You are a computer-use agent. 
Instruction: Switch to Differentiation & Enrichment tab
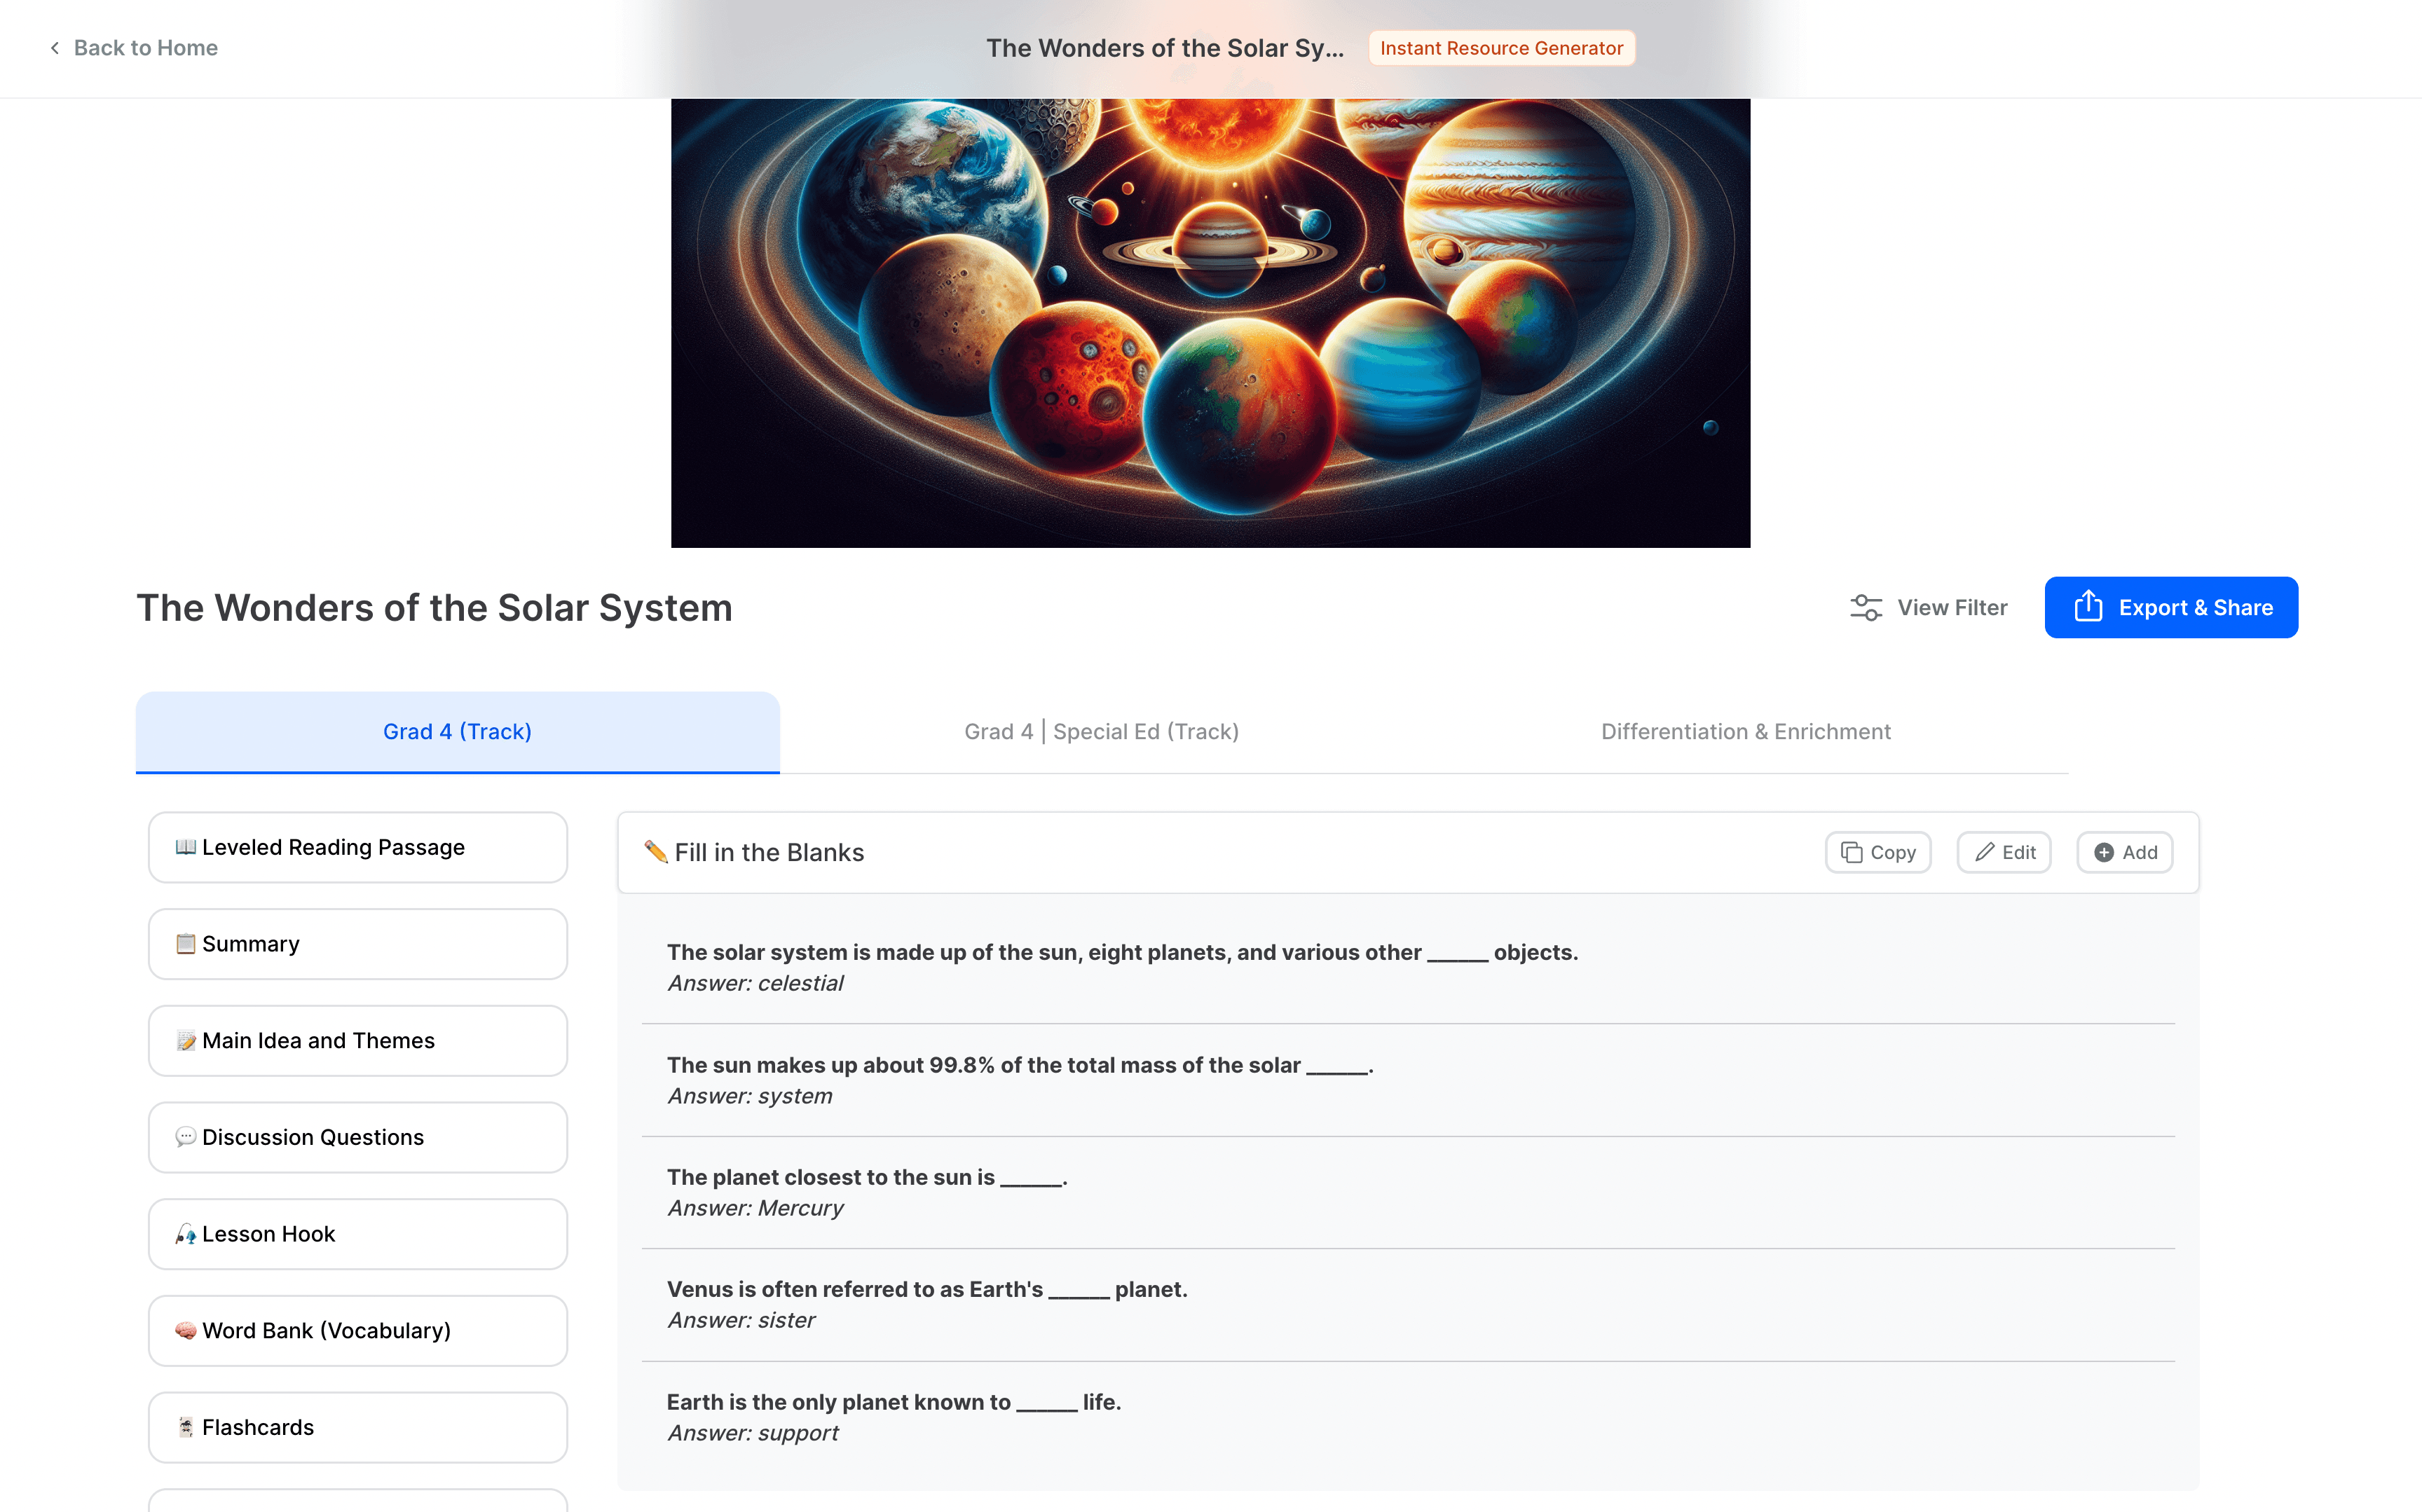1746,730
